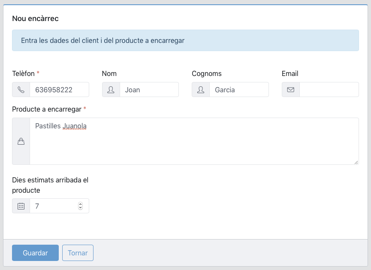The height and width of the screenshot is (270, 371).
Task: Click the misspelled word Juanola
Action: [75, 126]
